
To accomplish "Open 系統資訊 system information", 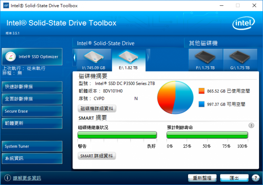I will point(32,158).
